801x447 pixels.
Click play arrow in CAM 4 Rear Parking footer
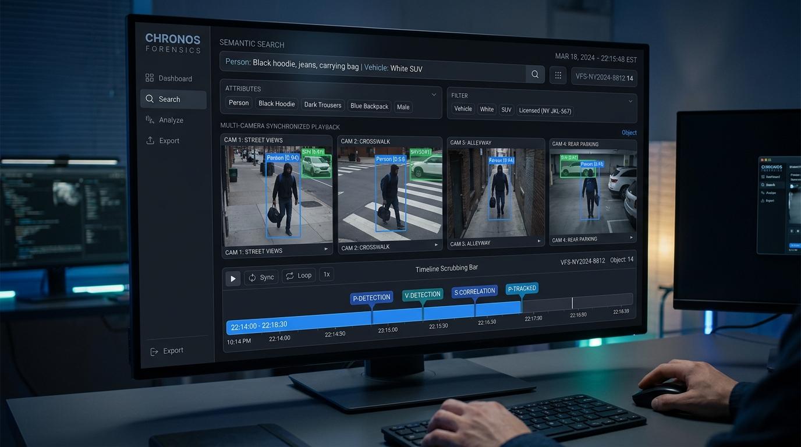(631, 237)
